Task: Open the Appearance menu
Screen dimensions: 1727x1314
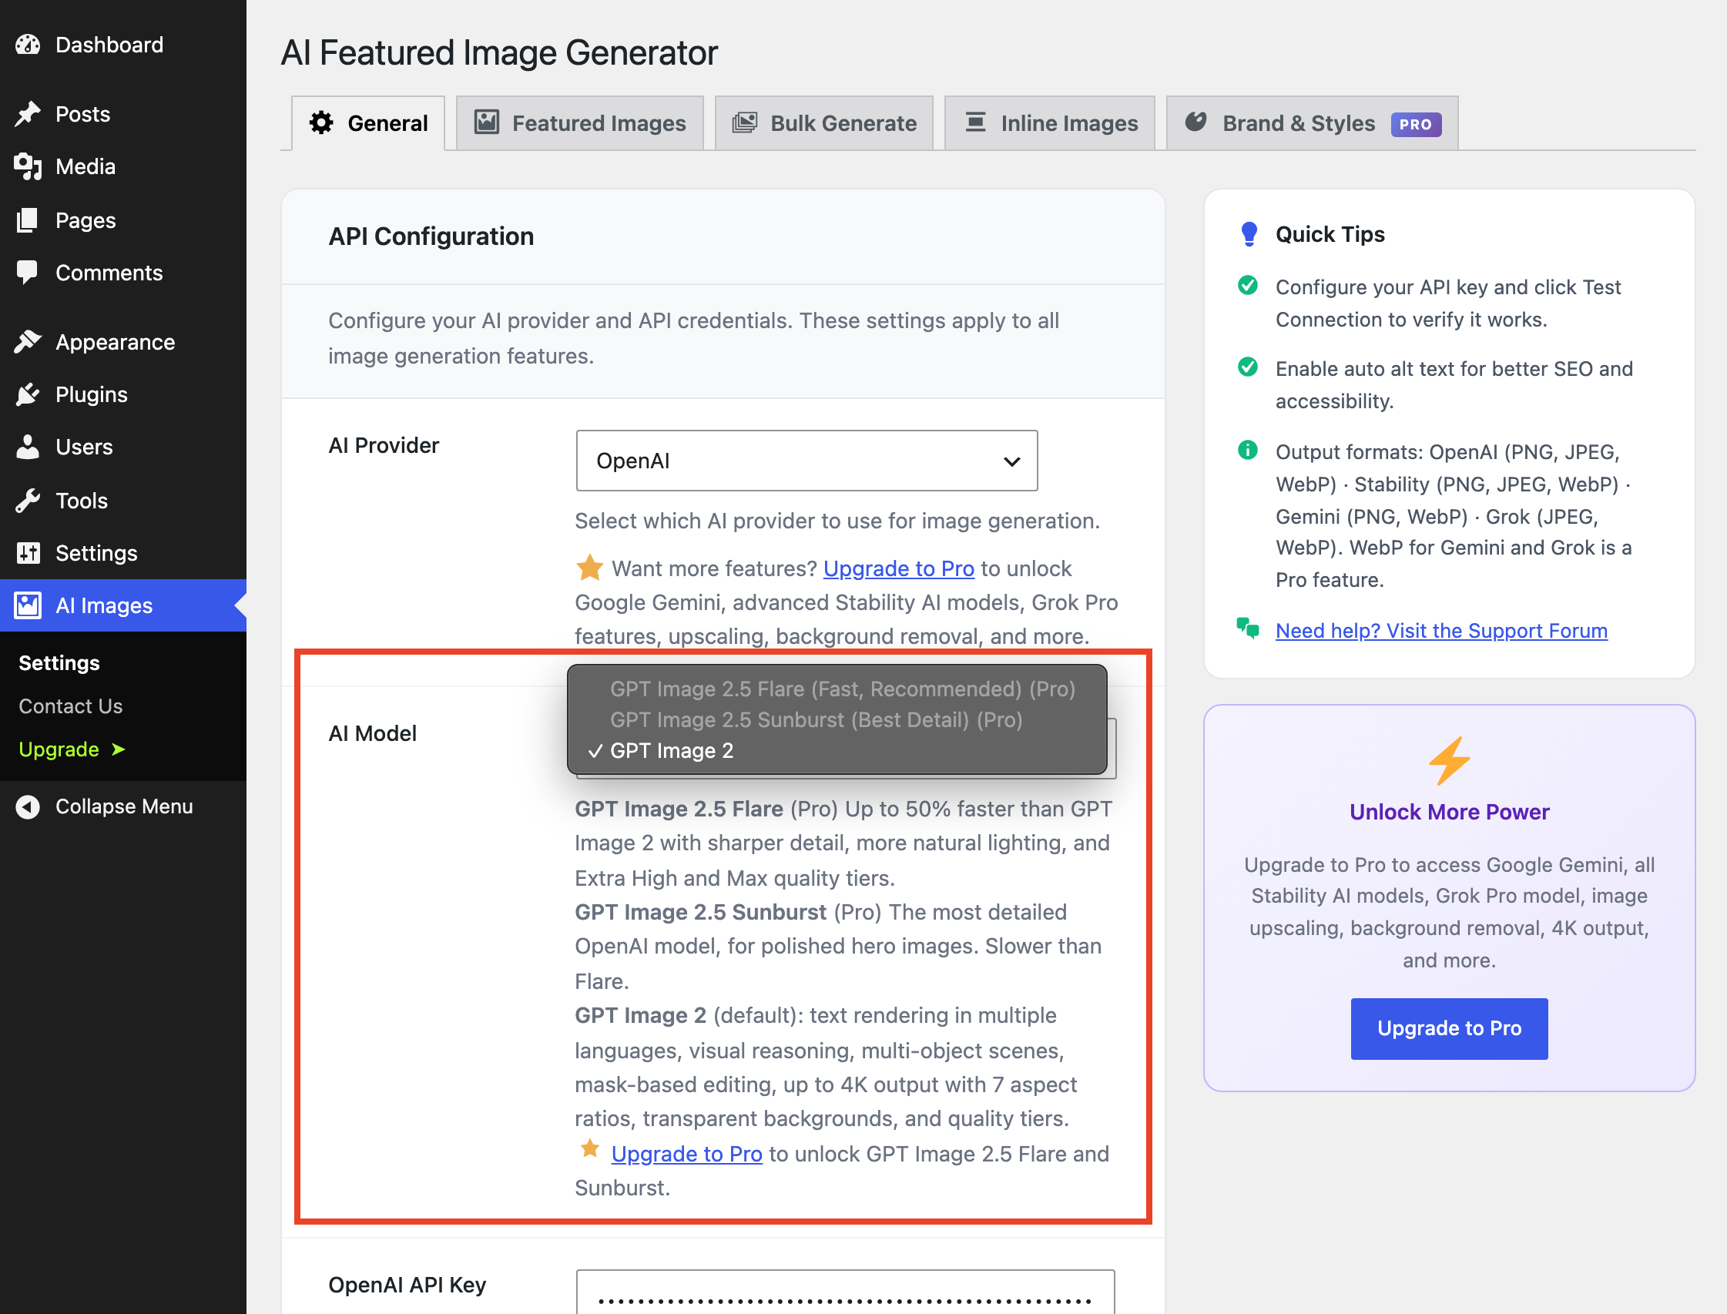Action: coord(122,342)
